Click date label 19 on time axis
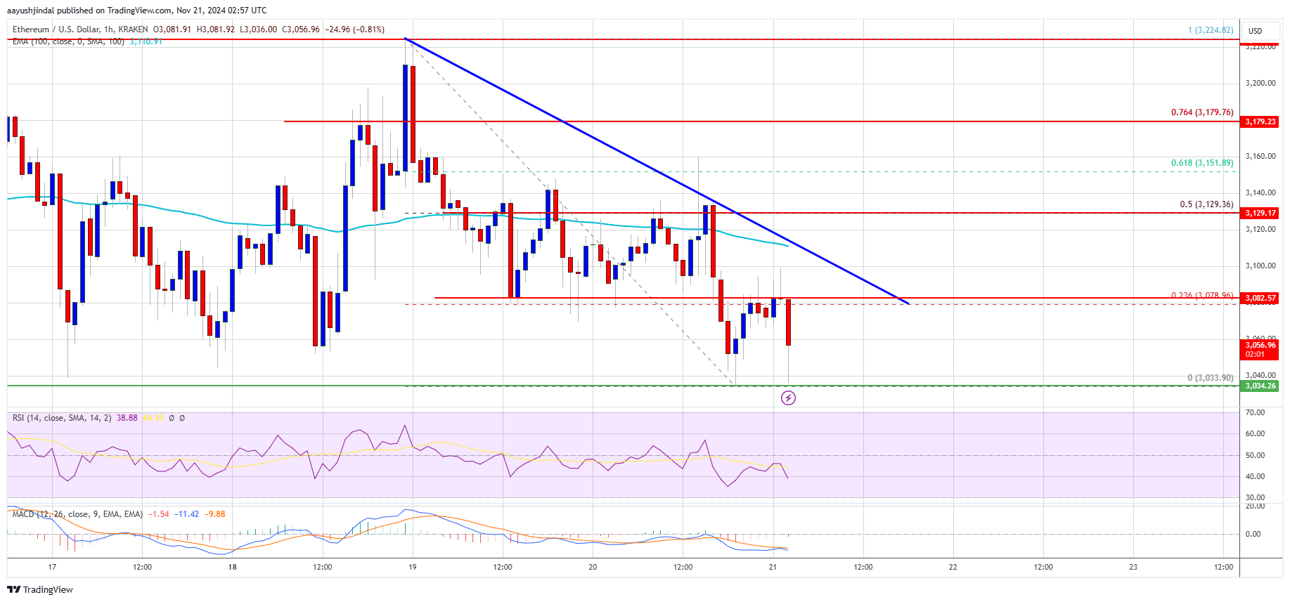Image resolution: width=1290 pixels, height=602 pixels. pyautogui.click(x=412, y=567)
